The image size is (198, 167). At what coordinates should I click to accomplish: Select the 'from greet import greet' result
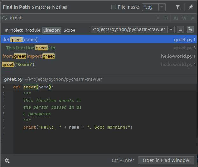(29, 56)
